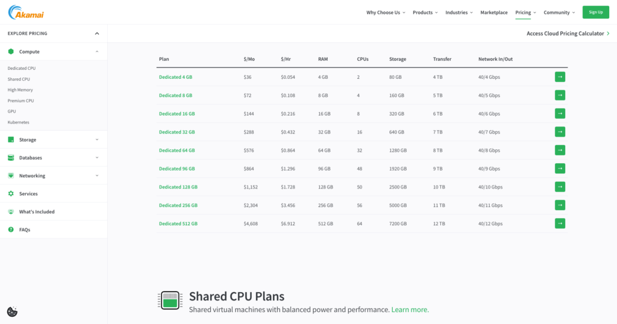
Task: Click the 10 TB transfer cell
Action: coord(439,187)
